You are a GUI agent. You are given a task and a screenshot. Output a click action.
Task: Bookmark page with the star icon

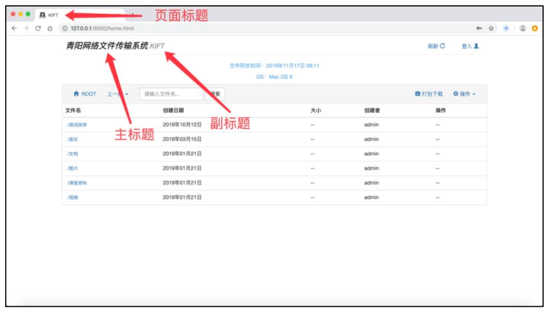pyautogui.click(x=492, y=28)
